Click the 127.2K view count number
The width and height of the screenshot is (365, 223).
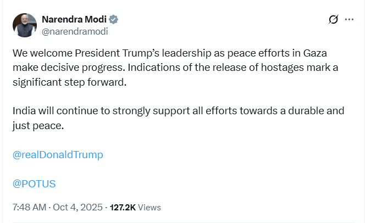coord(123,208)
